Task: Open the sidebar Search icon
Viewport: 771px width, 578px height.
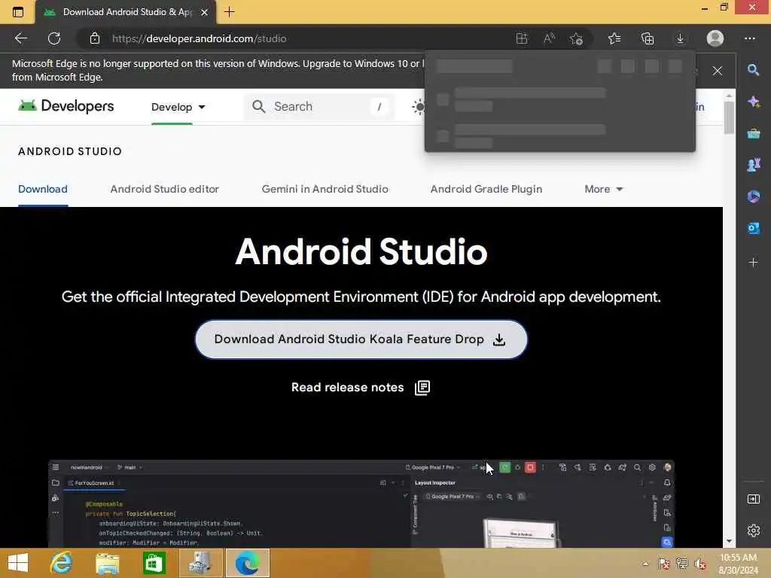Action: click(753, 70)
